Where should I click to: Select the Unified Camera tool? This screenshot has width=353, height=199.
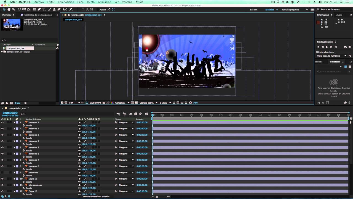tap(24, 9)
